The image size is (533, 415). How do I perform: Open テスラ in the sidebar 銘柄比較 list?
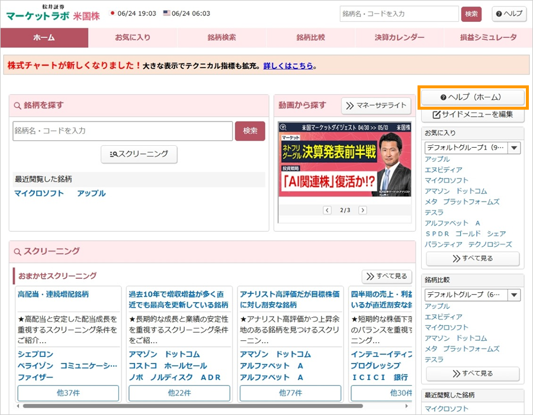coord(434,359)
